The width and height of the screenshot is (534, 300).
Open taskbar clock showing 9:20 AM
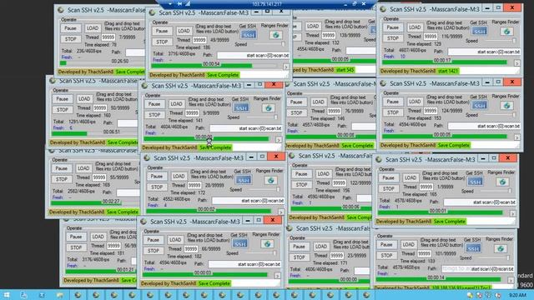click(517, 295)
